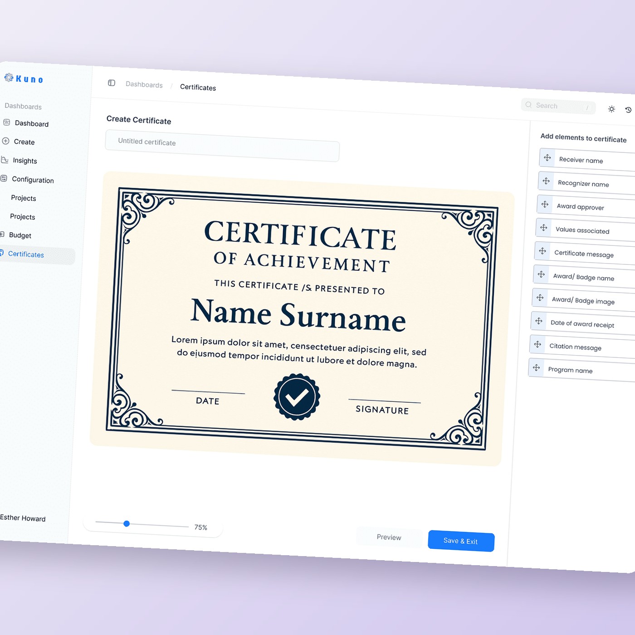The height and width of the screenshot is (635, 635).
Task: Click the Budget sidebar icon
Action: 2,234
